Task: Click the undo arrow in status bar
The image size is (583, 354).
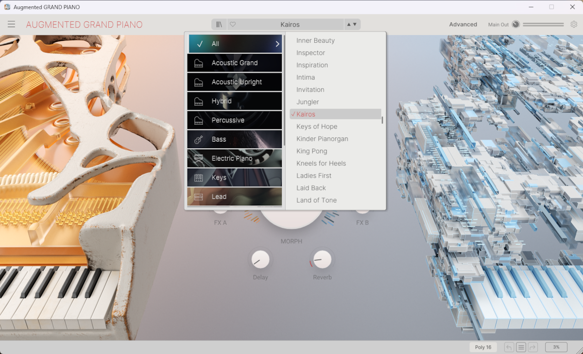Action: [x=509, y=347]
